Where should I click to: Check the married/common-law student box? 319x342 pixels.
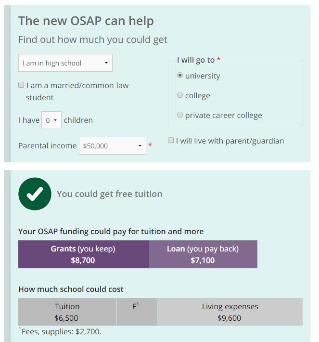pyautogui.click(x=21, y=85)
